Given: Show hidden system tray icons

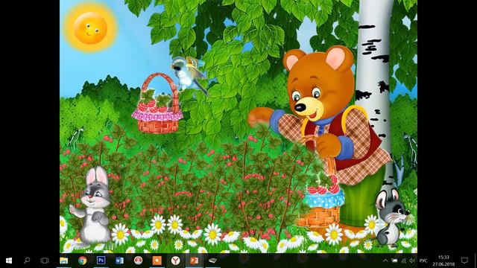Looking at the screenshot, I should [385, 261].
